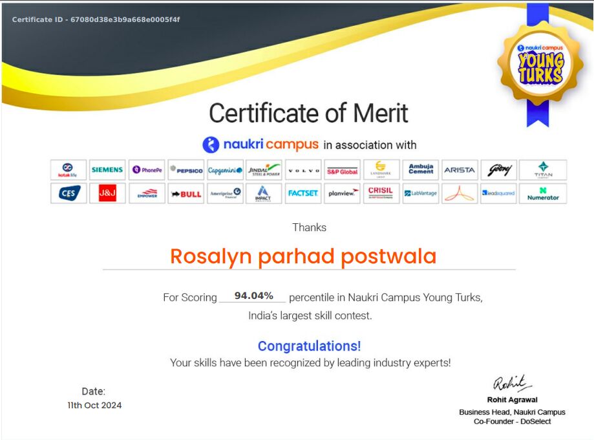Open the Volvo logo tile
The width and height of the screenshot is (594, 440).
tap(303, 170)
